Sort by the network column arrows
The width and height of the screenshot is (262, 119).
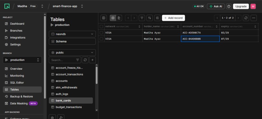139,27
